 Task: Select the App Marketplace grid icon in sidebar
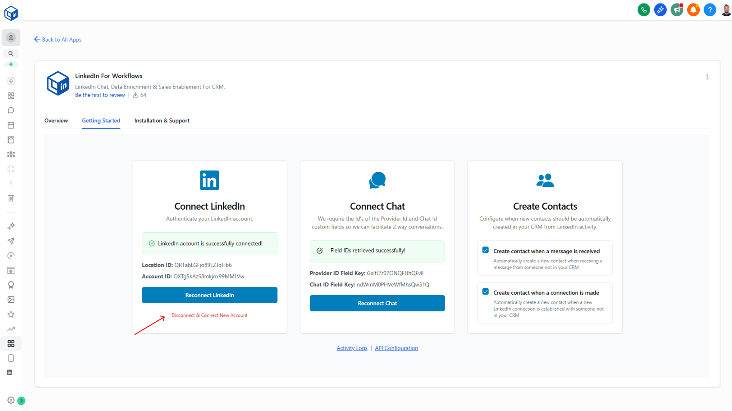pos(11,344)
